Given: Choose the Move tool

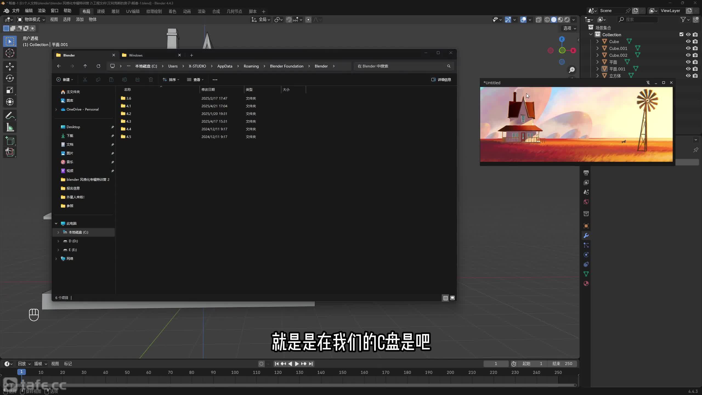Looking at the screenshot, I should click(10, 66).
